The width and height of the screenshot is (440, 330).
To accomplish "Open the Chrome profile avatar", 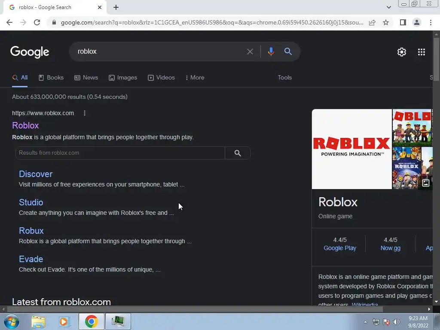I will click(417, 22).
